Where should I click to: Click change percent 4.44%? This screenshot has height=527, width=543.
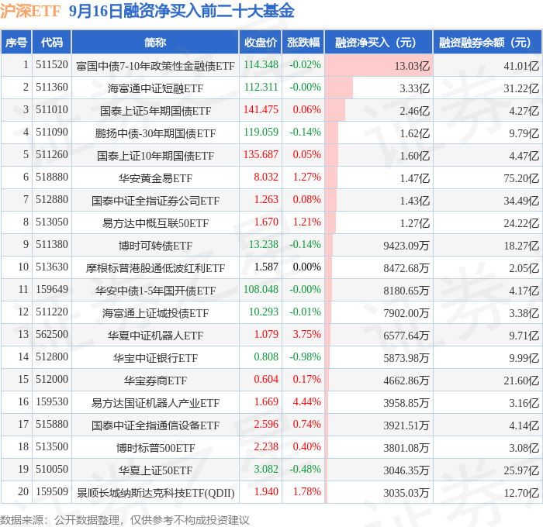click(307, 402)
